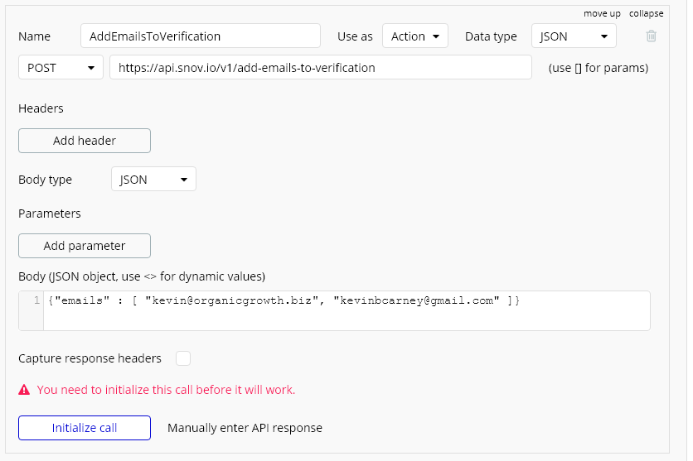This screenshot has height=461, width=693.
Task: Click line number 1 in body editor
Action: [36, 300]
